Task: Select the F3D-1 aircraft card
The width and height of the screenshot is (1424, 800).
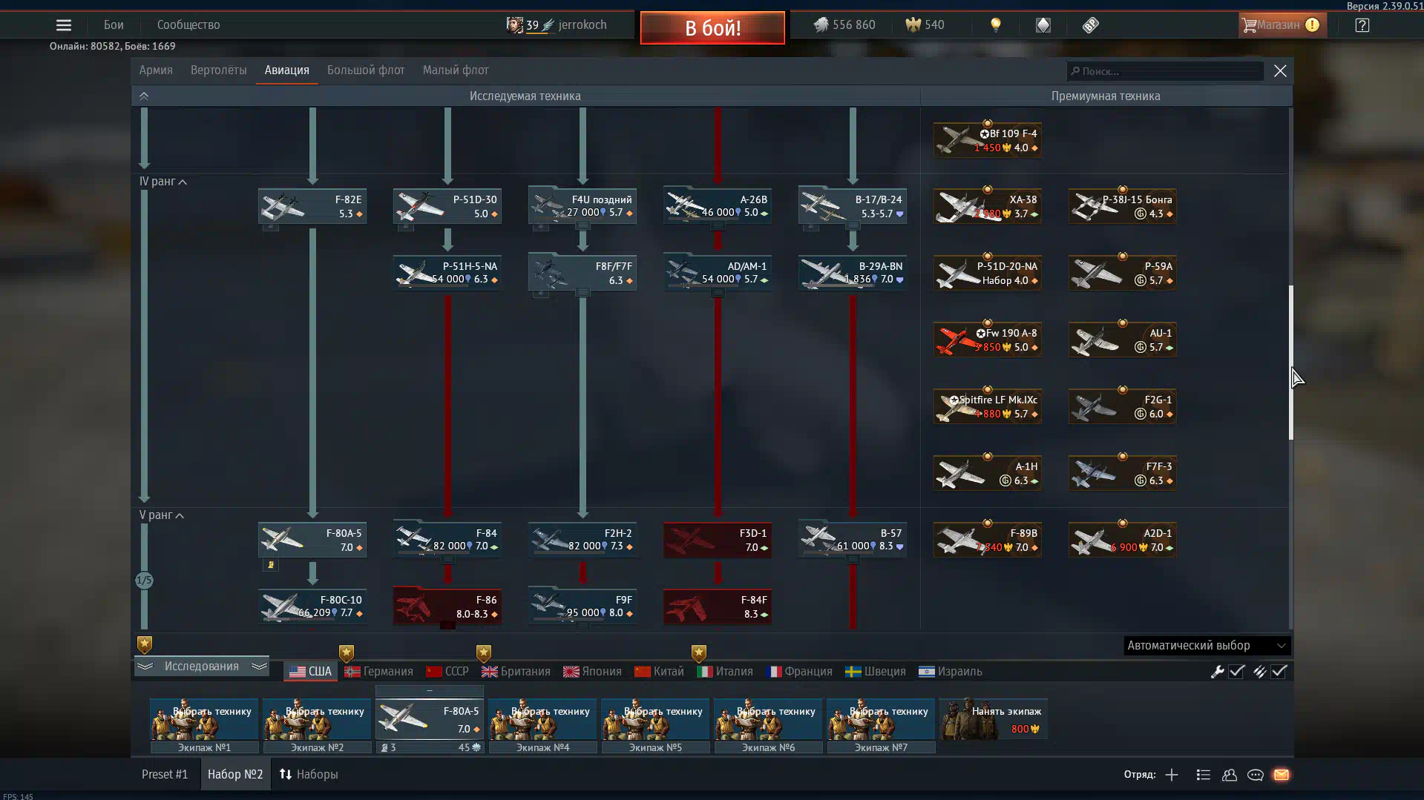Action: click(718, 540)
